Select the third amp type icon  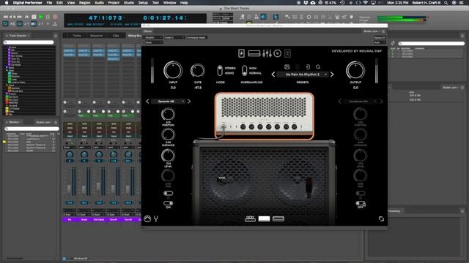click(x=278, y=219)
